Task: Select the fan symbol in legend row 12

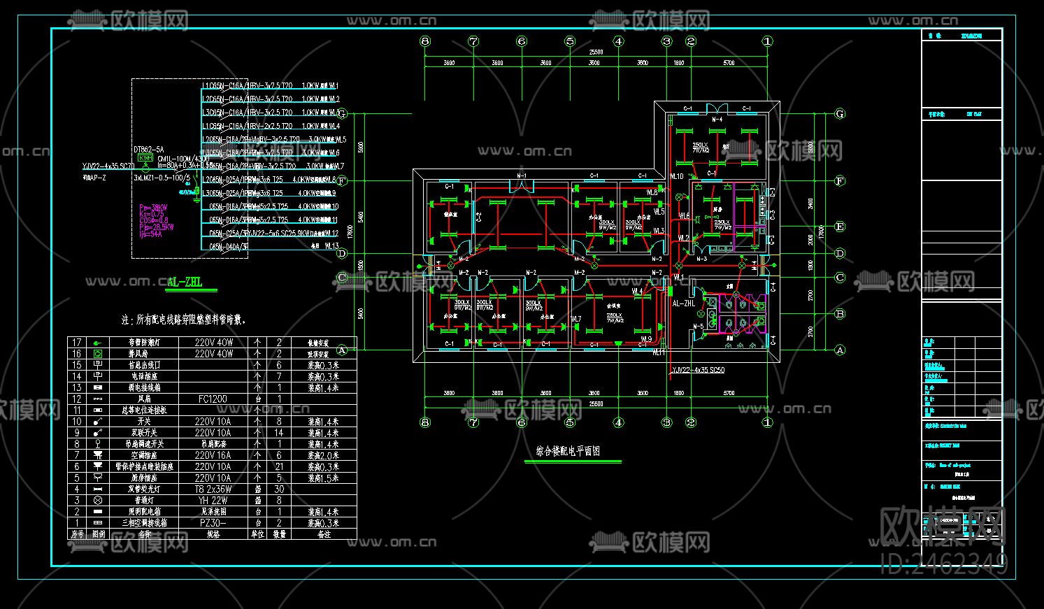Action: (x=99, y=399)
